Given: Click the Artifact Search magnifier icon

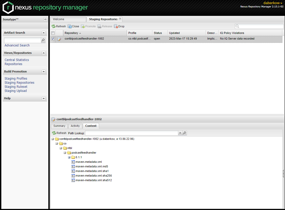Looking at the screenshot, I should click(43, 40).
